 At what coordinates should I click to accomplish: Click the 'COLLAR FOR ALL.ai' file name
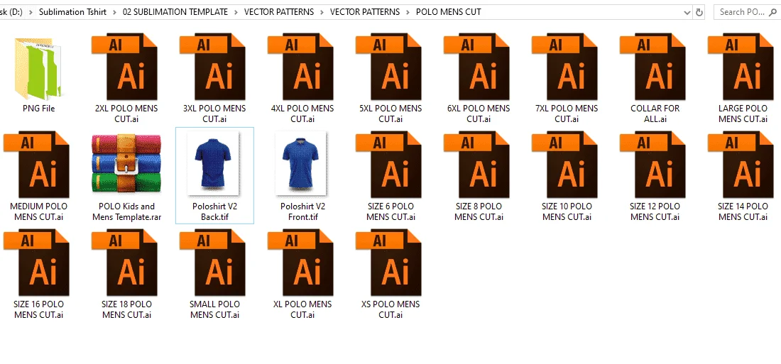pyautogui.click(x=655, y=114)
